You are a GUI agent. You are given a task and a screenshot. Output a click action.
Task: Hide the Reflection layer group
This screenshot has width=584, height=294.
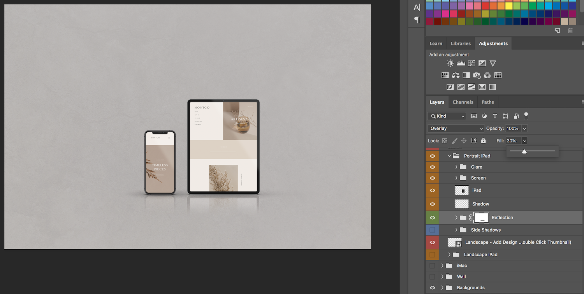[432, 218]
